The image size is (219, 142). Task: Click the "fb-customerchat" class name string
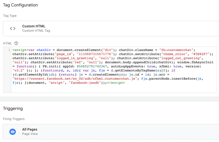point(176,50)
